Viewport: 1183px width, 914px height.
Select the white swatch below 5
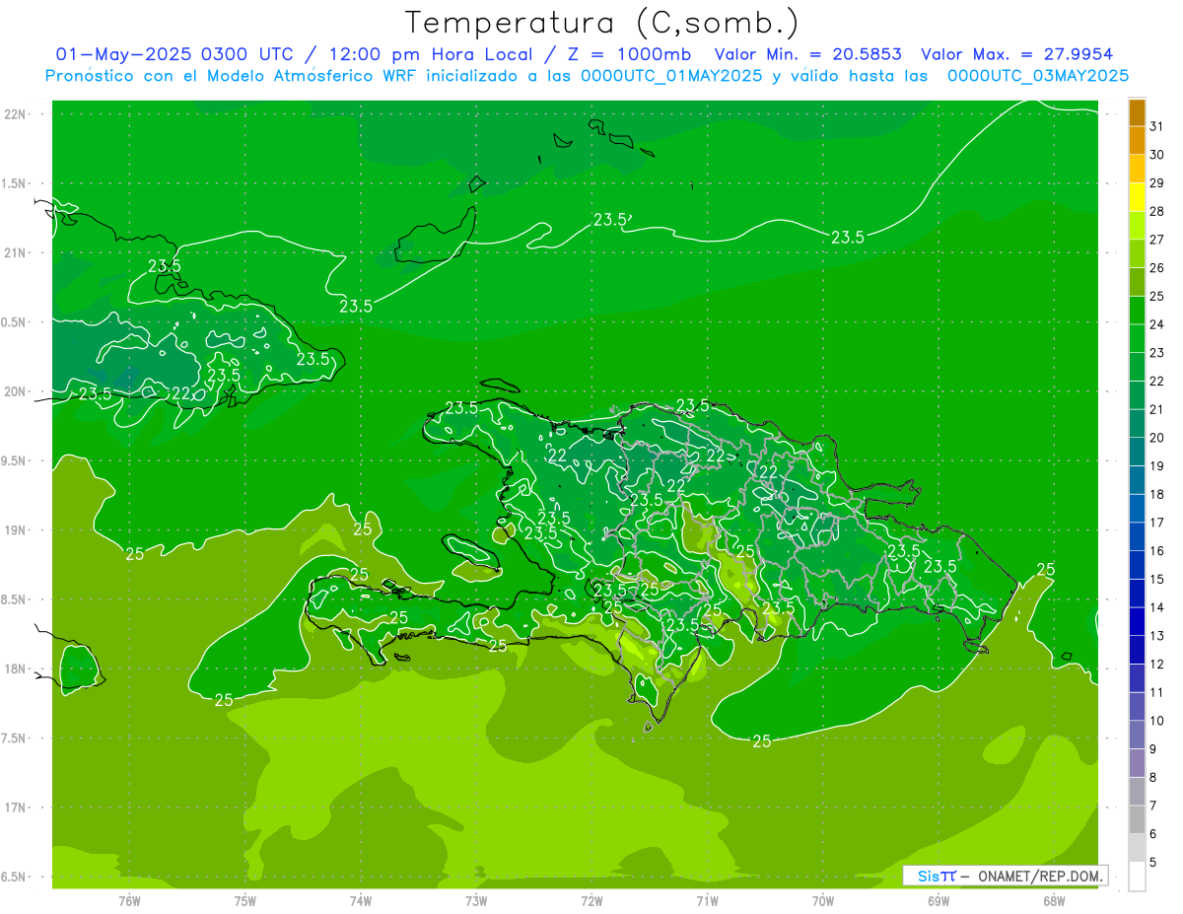click(x=1137, y=878)
